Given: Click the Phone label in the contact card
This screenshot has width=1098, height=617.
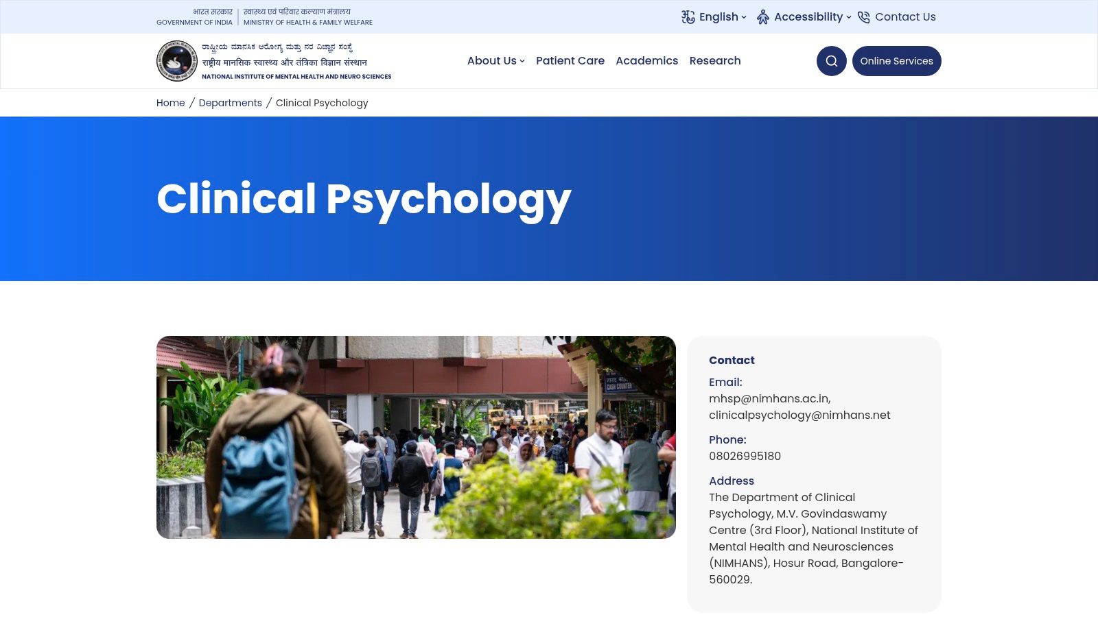Looking at the screenshot, I should point(727,440).
